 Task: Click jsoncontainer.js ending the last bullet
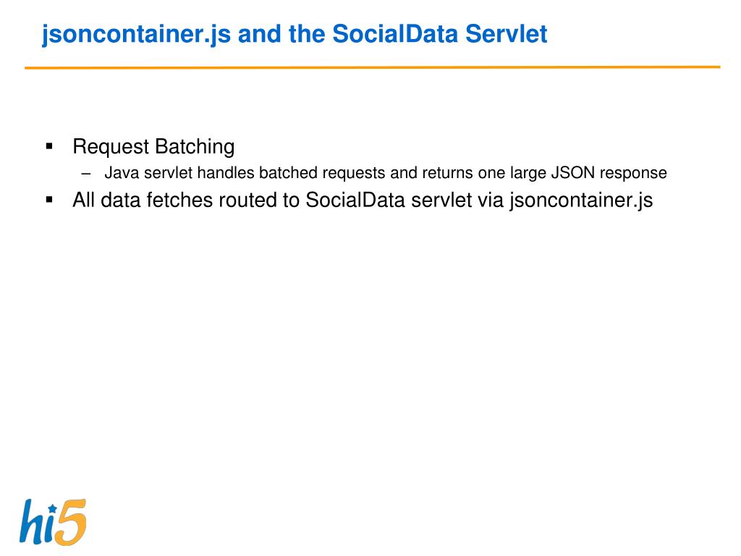(x=581, y=201)
